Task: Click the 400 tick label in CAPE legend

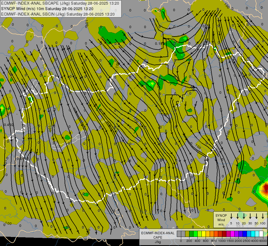Action: [197, 241]
